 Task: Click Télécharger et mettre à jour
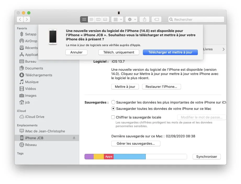(x=170, y=52)
